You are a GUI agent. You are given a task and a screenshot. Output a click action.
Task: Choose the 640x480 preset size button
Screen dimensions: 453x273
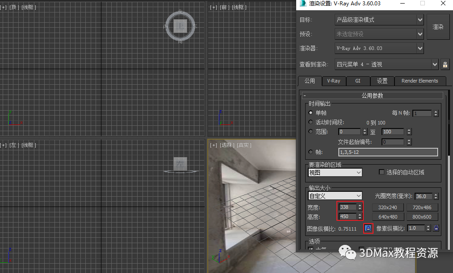(x=388, y=217)
